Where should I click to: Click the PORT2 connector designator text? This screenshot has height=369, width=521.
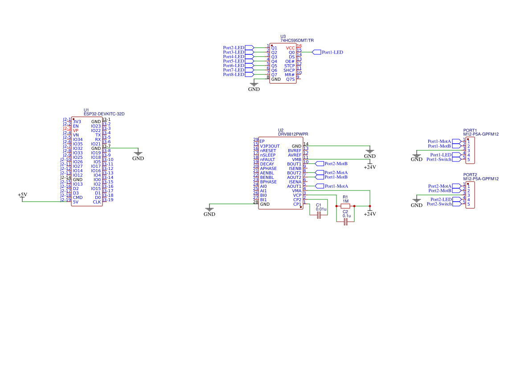[x=470, y=175]
